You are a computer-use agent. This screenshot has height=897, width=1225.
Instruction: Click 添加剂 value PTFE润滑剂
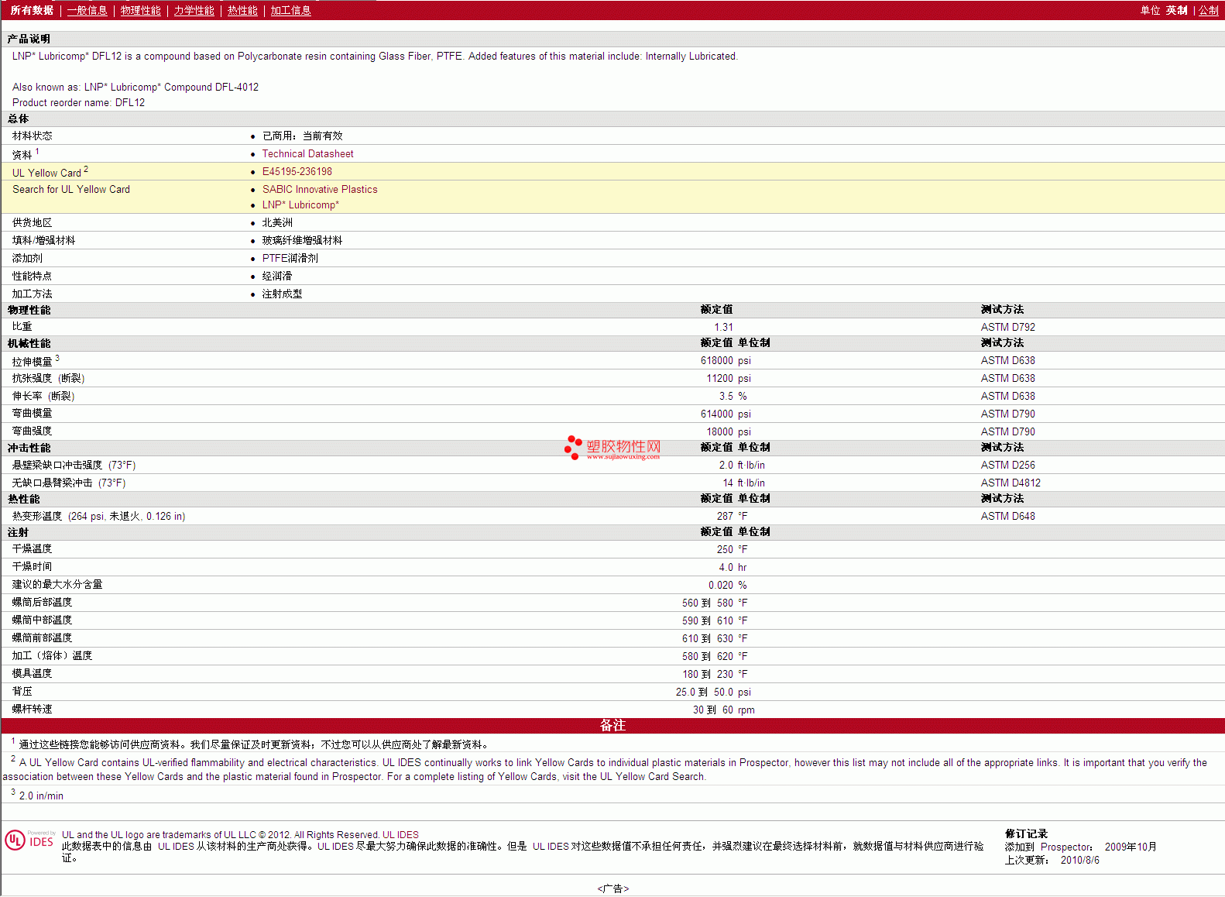[290, 258]
